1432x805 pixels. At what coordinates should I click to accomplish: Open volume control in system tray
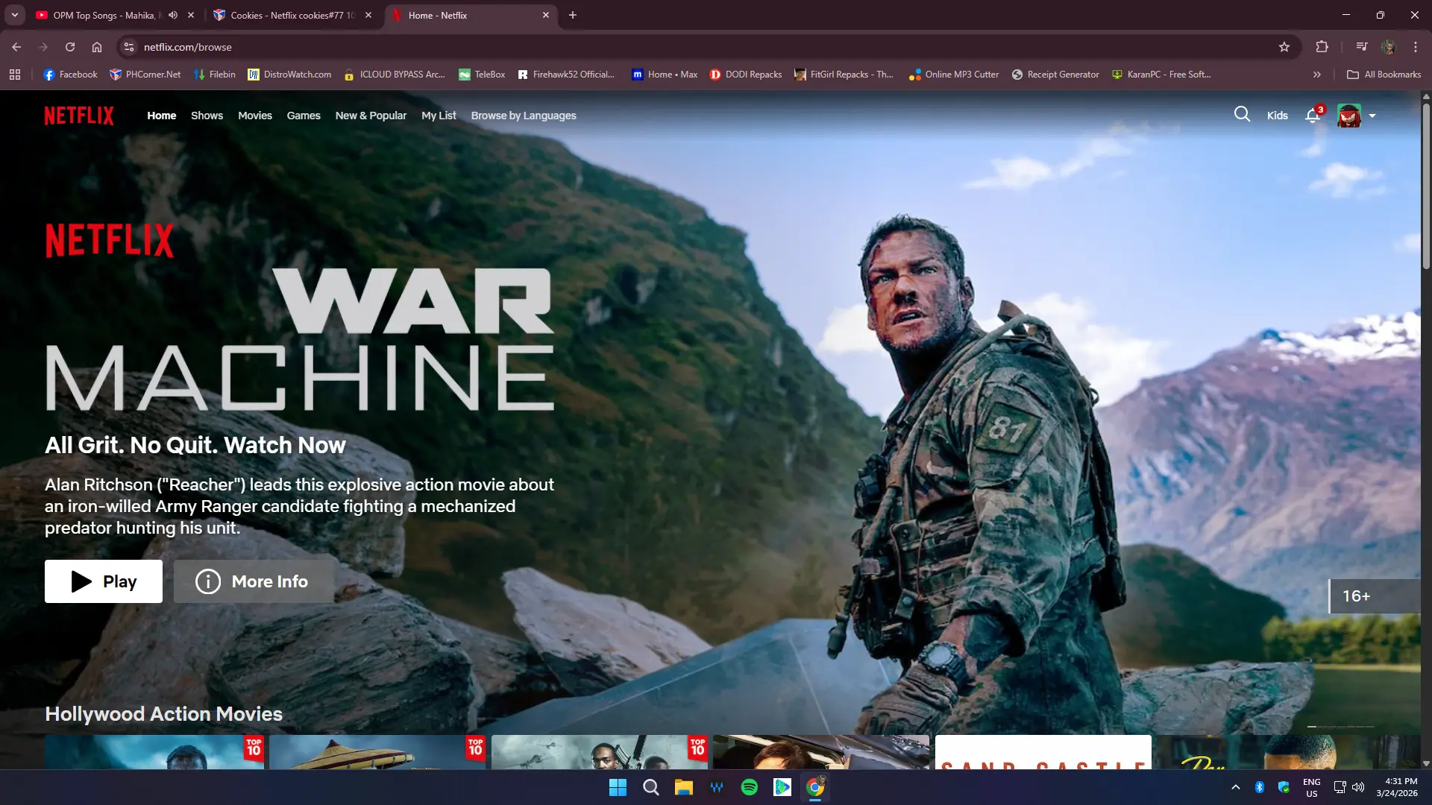click(1358, 787)
